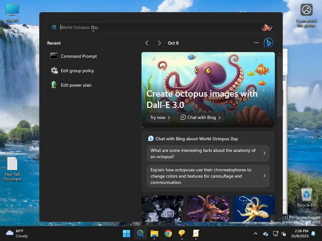Click the search panel vertical scrollbar
This screenshot has width=322, height=241.
tap(280, 86)
